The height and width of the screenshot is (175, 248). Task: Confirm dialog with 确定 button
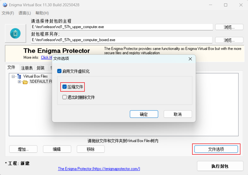tap(144, 114)
